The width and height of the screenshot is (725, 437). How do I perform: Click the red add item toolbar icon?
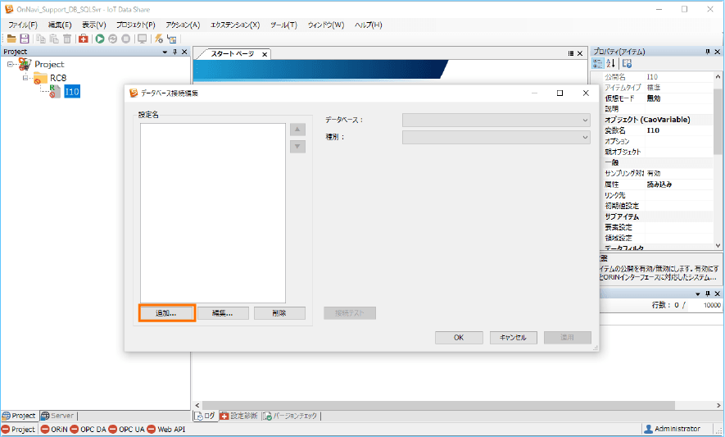tap(84, 39)
